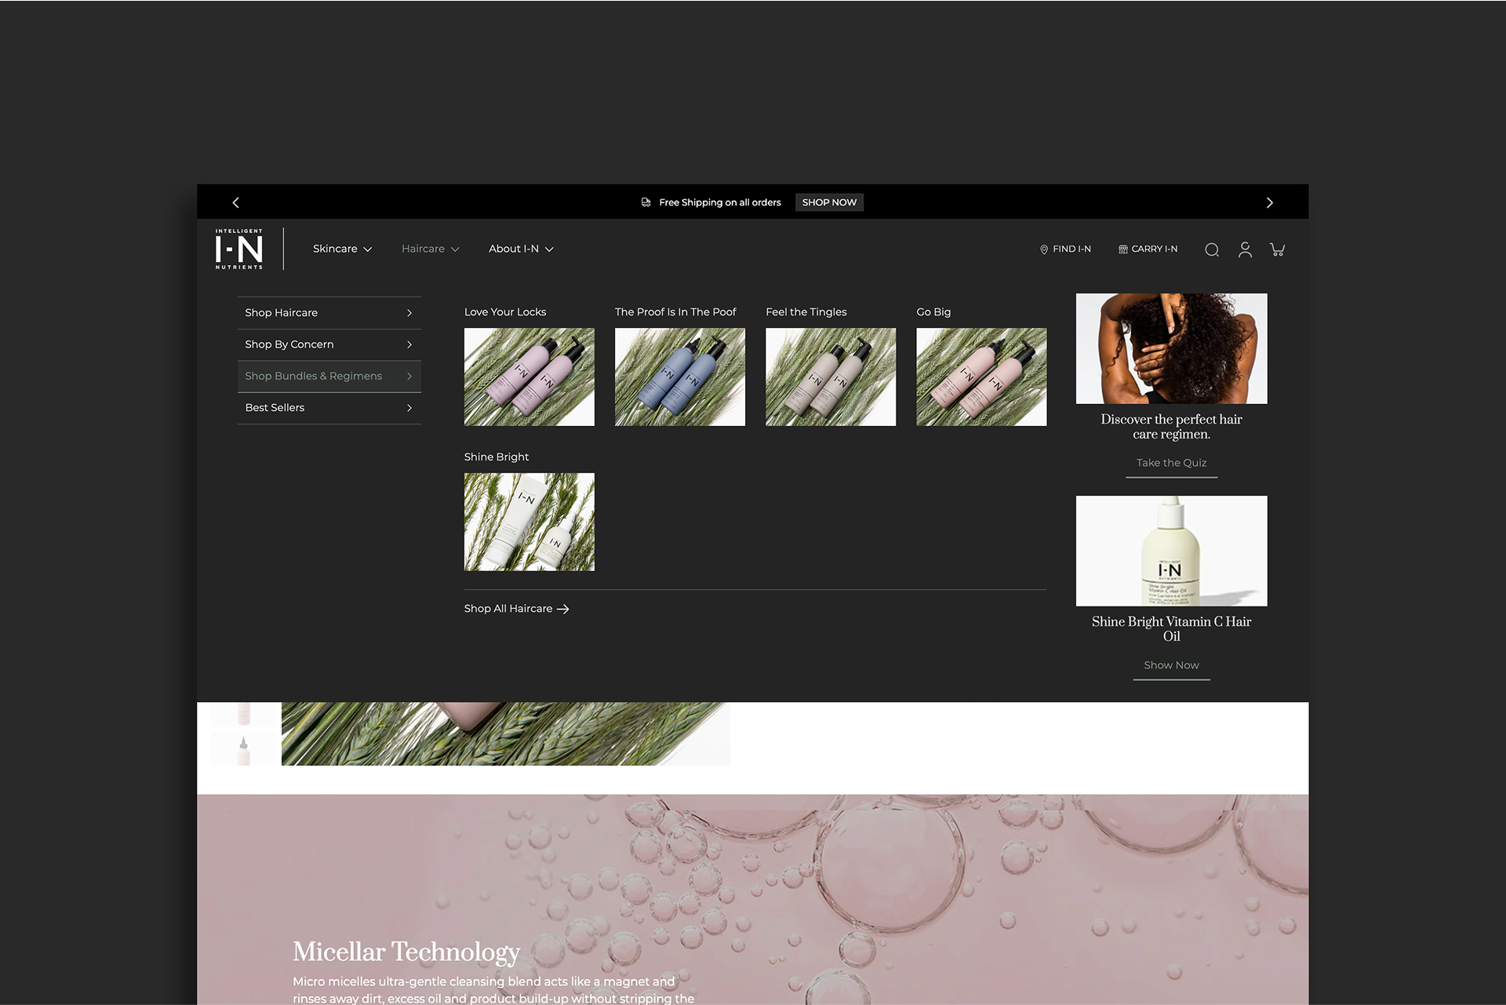
Task: Click the I-N Intelligent Nutrients logo
Action: click(239, 249)
